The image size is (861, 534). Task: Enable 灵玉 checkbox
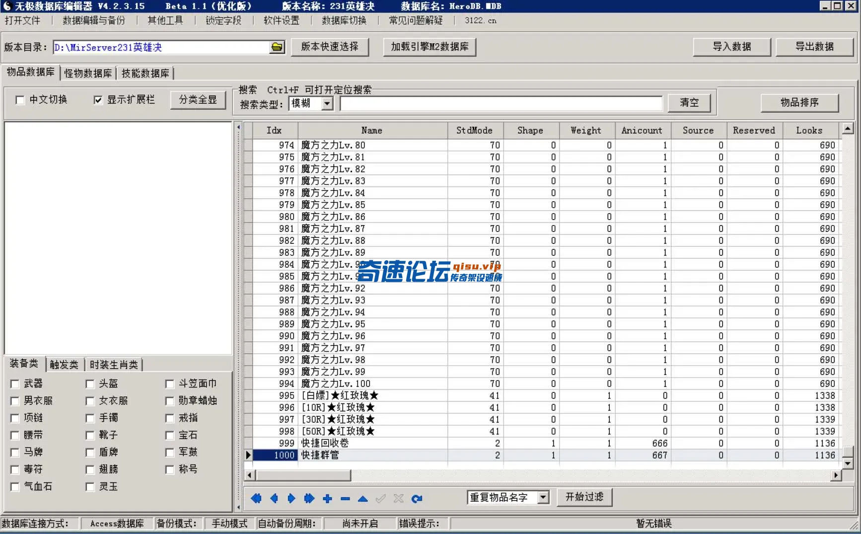[90, 487]
